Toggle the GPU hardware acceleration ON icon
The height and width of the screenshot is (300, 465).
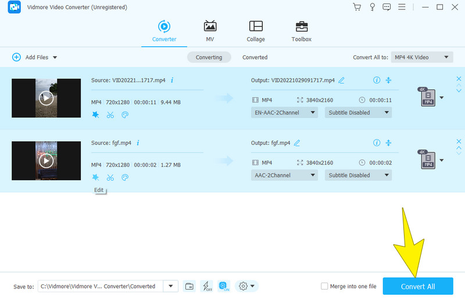[224, 286]
